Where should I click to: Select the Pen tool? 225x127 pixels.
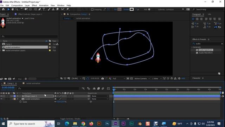click(x=40, y=10)
